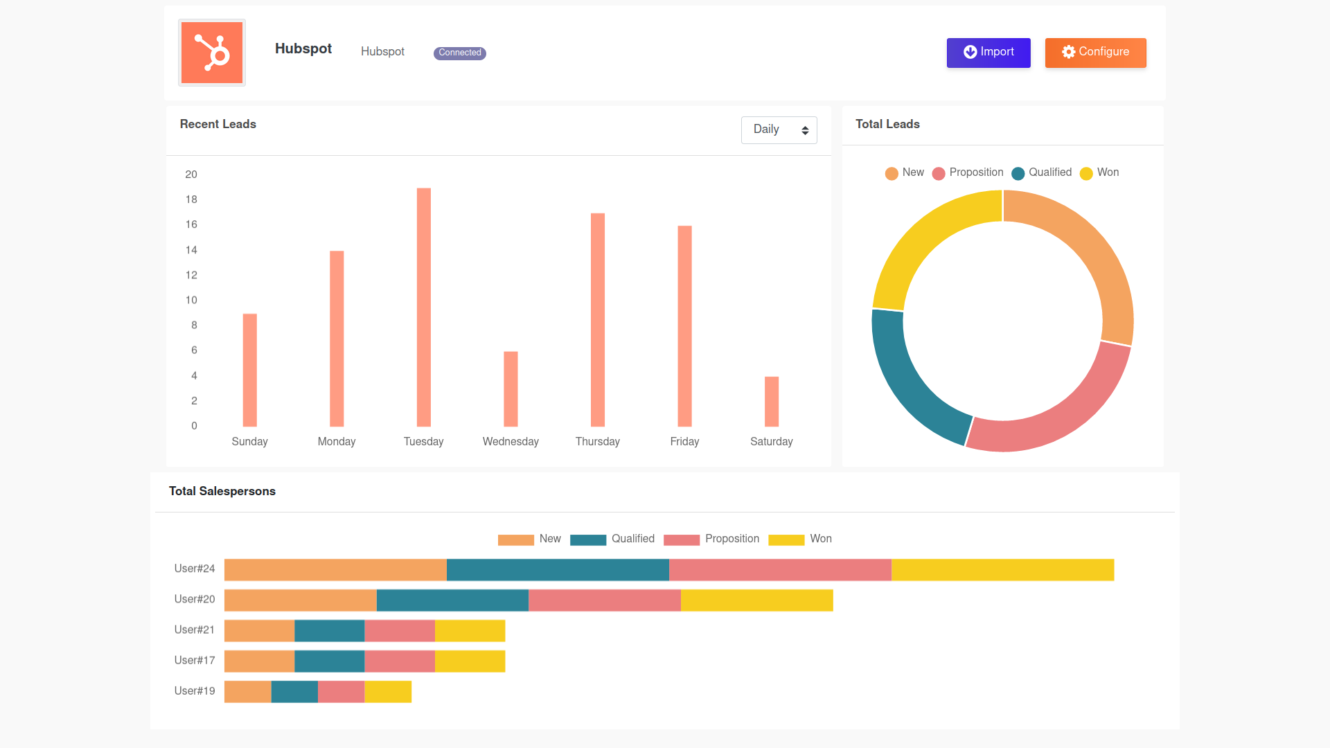Hide the Qualified series in Salespersons legend
Viewport: 1330px width, 748px height.
coord(588,540)
